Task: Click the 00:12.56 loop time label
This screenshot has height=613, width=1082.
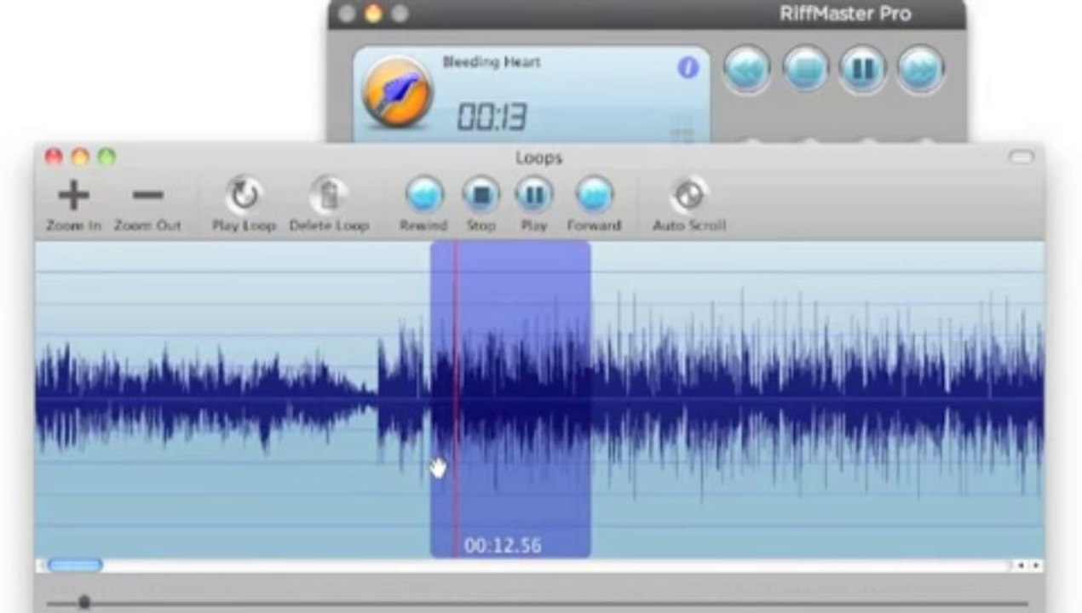Action: coord(503,545)
